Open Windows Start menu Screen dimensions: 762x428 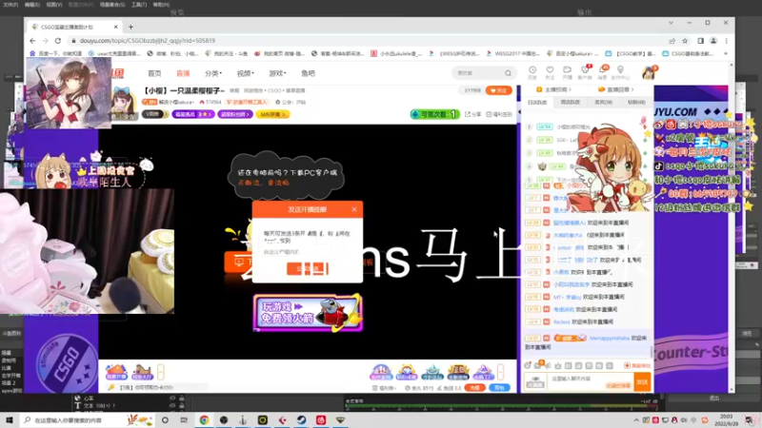point(10,420)
